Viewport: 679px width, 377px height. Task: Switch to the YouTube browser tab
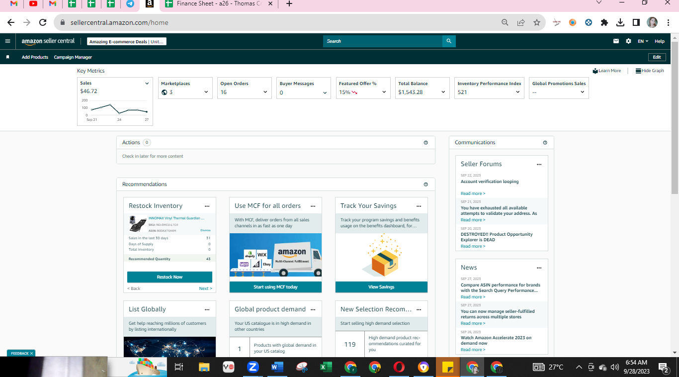click(x=33, y=4)
